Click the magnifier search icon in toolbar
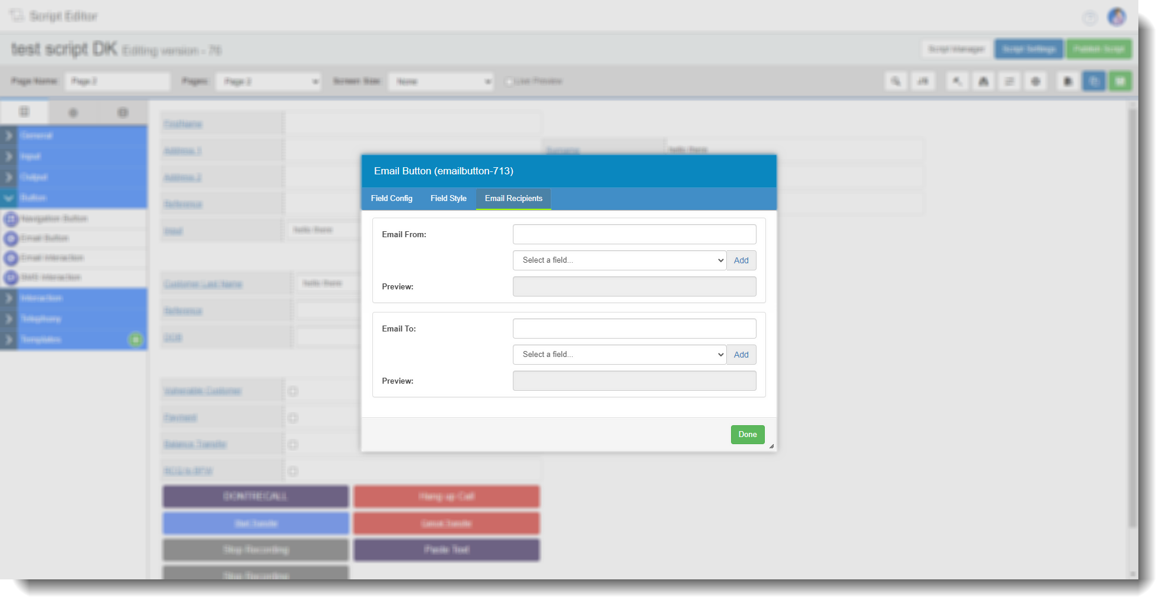 point(896,81)
